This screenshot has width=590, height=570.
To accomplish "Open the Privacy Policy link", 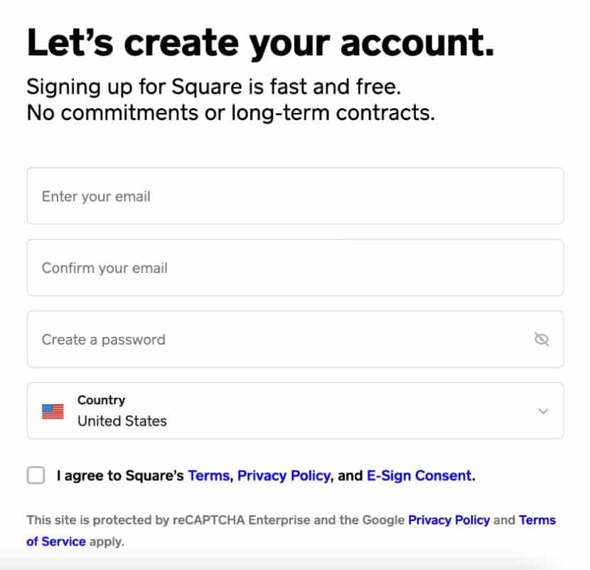I will point(283,475).
